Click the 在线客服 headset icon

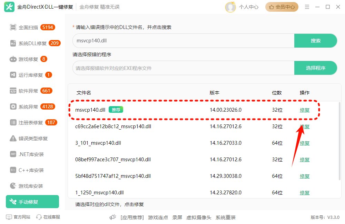[x=39, y=217]
